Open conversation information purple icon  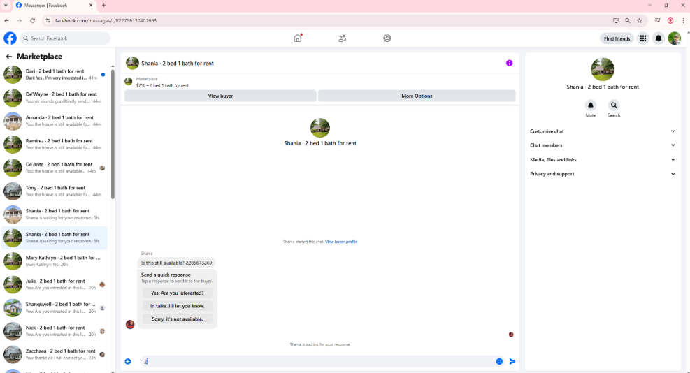point(509,64)
